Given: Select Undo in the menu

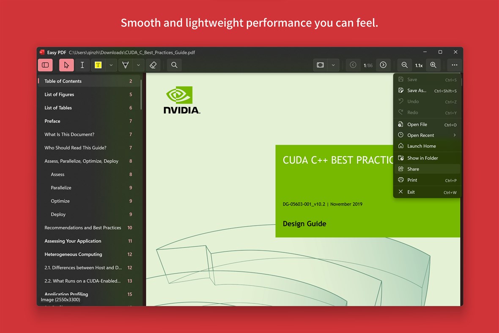Looking at the screenshot, I should coord(427,102).
